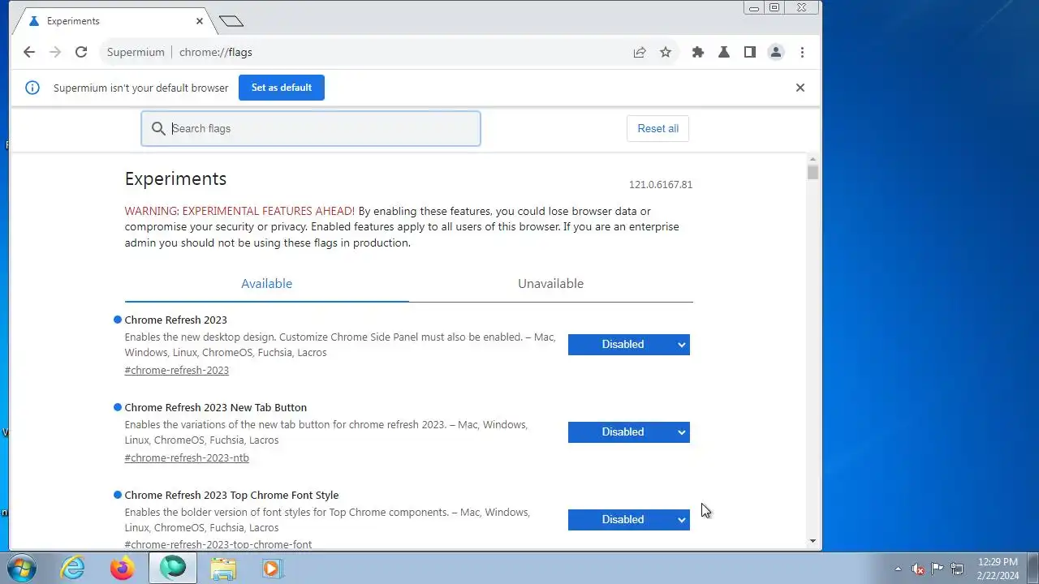
Task: Open the #chrome-refresh-2023 link
Action: tap(177, 370)
